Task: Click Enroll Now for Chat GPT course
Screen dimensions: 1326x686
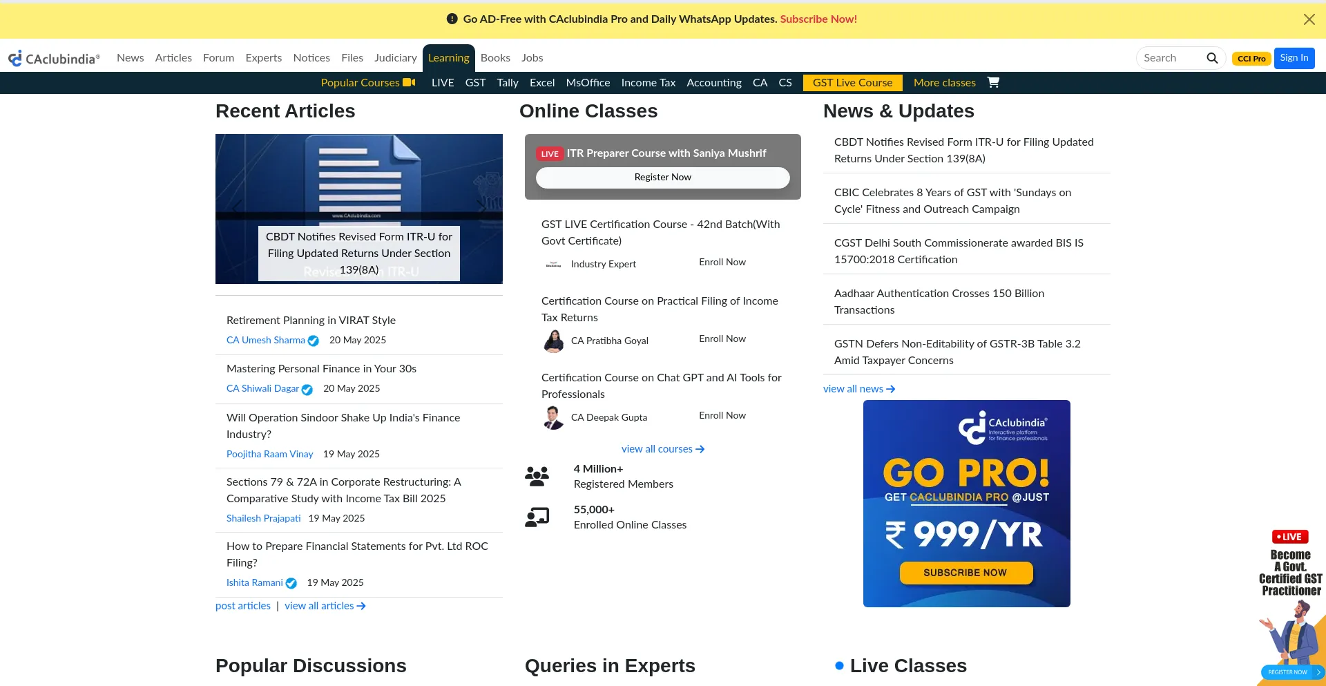Action: [x=722, y=416]
